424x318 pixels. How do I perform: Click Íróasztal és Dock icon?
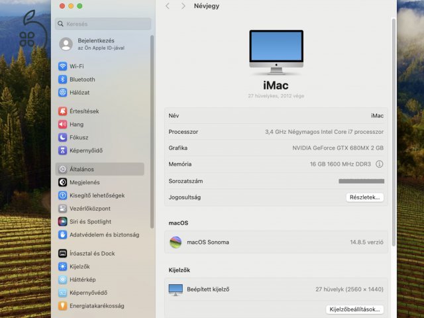coord(62,253)
